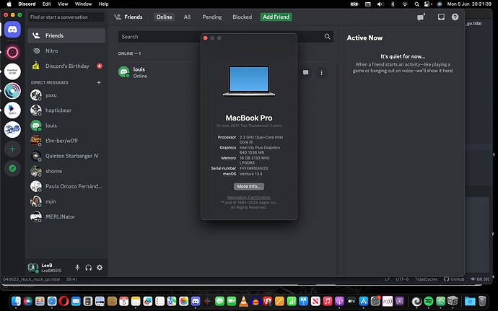Screen dimensions: 498x311
Task: Open Opera browser from the Dock
Action: [x=64, y=301]
